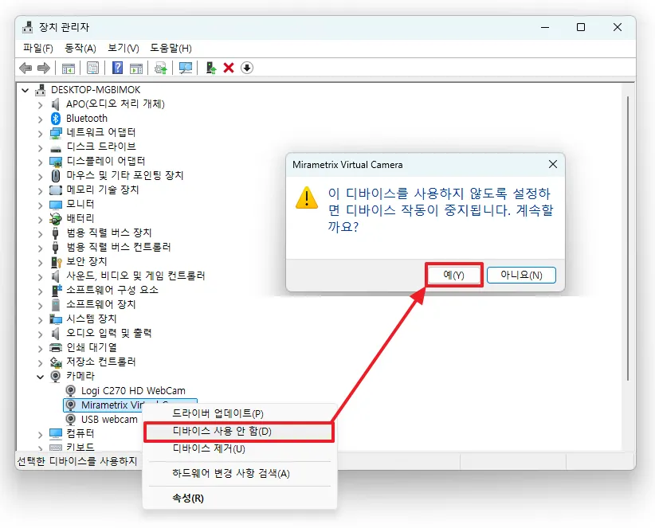Click the show/hide console tree toolbar icon

click(68, 68)
